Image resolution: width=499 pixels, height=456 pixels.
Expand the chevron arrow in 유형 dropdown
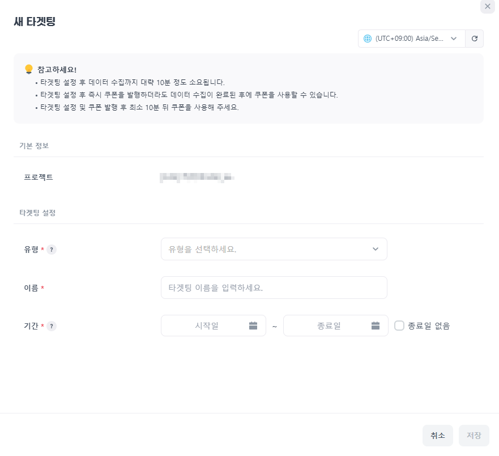376,249
